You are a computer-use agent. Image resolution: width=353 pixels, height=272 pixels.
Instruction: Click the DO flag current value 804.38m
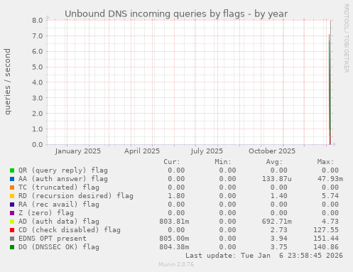tap(174, 247)
